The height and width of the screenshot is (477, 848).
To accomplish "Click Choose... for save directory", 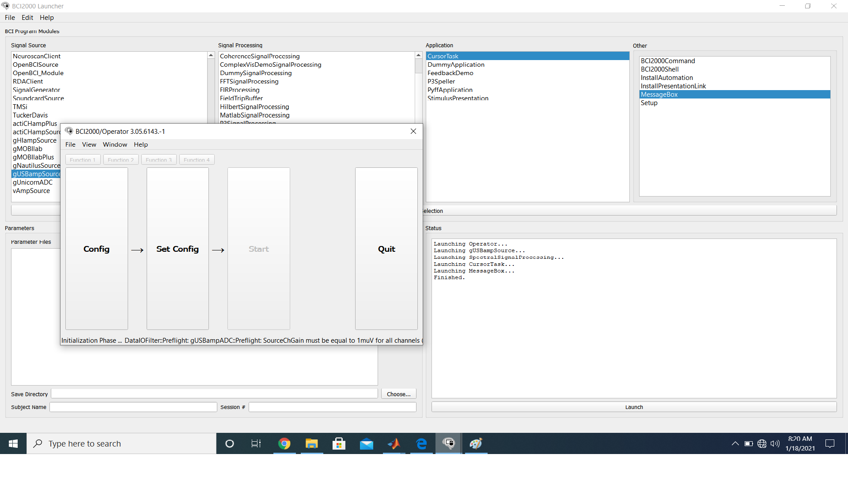I will (399, 394).
